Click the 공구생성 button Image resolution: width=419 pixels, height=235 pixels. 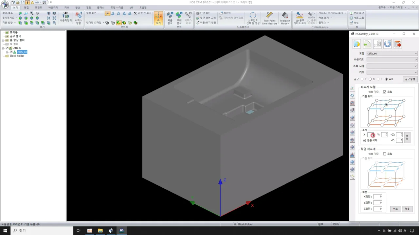click(x=410, y=79)
